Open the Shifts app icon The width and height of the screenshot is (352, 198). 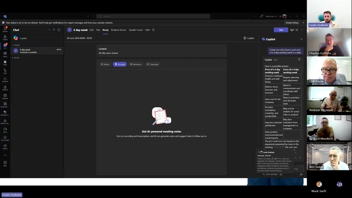click(5, 63)
